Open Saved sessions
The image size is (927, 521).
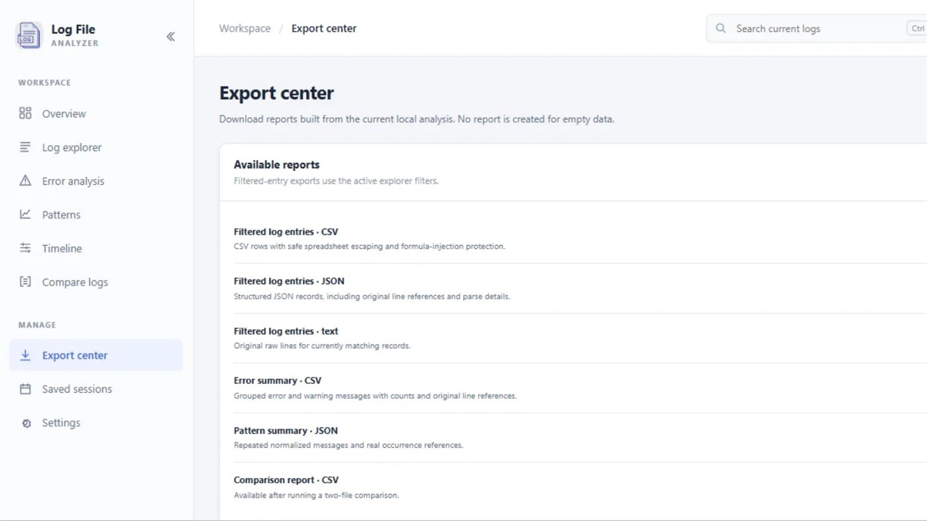click(96, 389)
